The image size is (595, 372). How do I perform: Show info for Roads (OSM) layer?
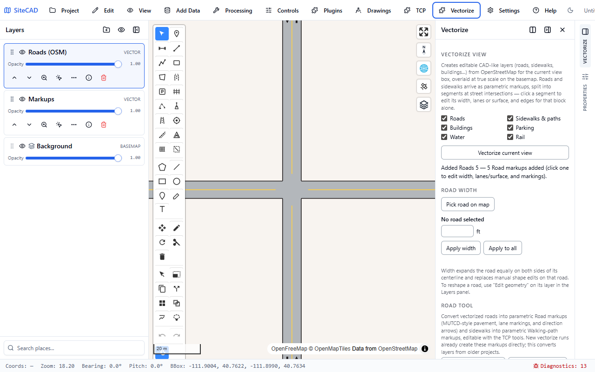tap(89, 78)
